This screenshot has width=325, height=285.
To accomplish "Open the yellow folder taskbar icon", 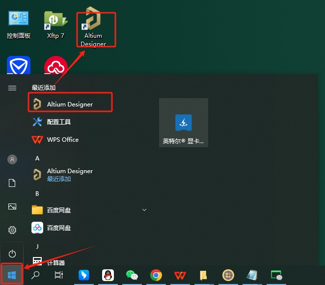I will pos(204,275).
